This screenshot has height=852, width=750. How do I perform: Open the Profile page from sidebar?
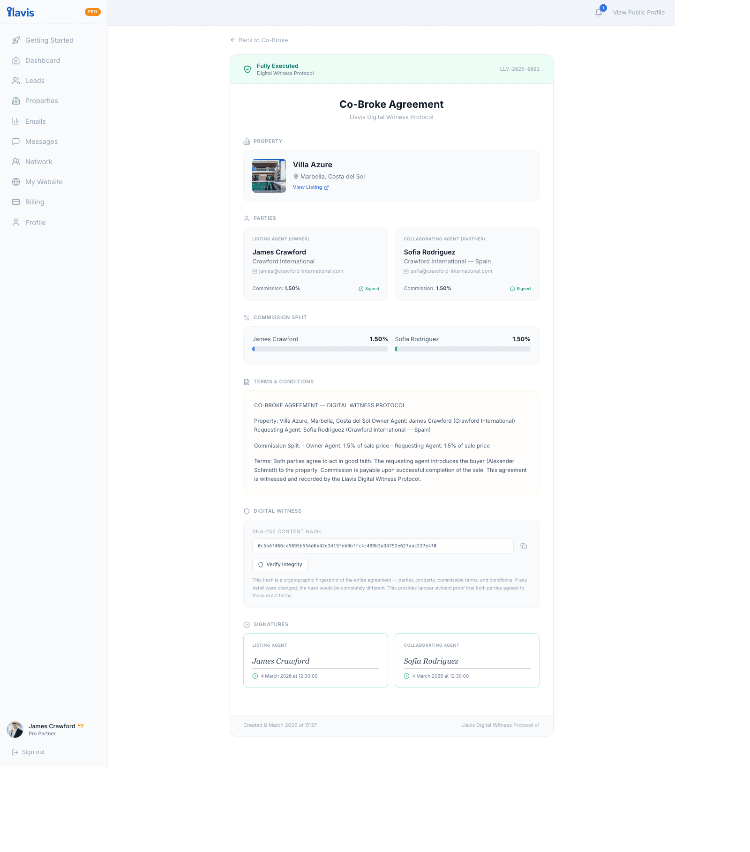(36, 222)
